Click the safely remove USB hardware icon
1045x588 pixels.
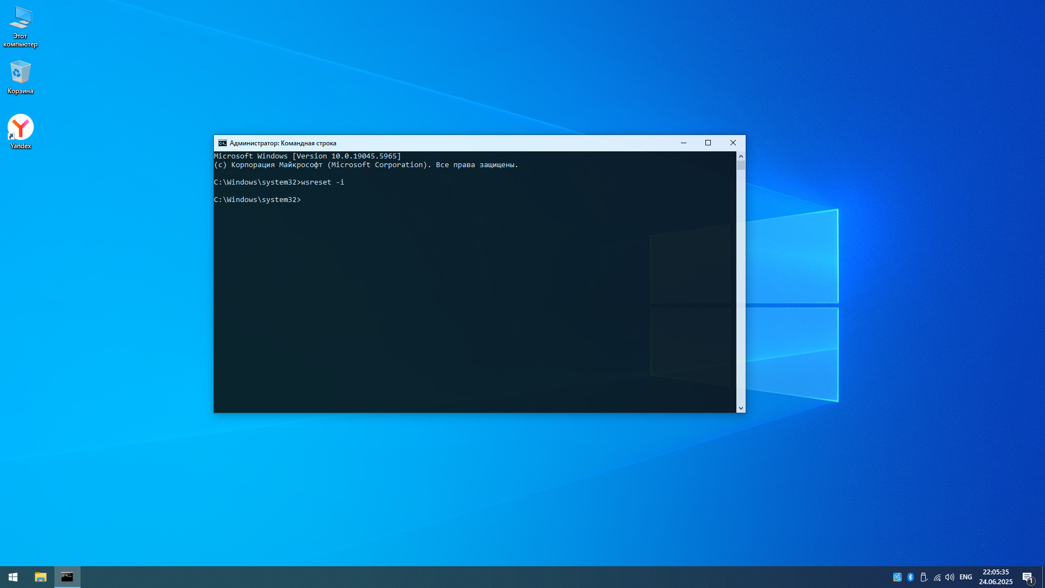point(924,577)
